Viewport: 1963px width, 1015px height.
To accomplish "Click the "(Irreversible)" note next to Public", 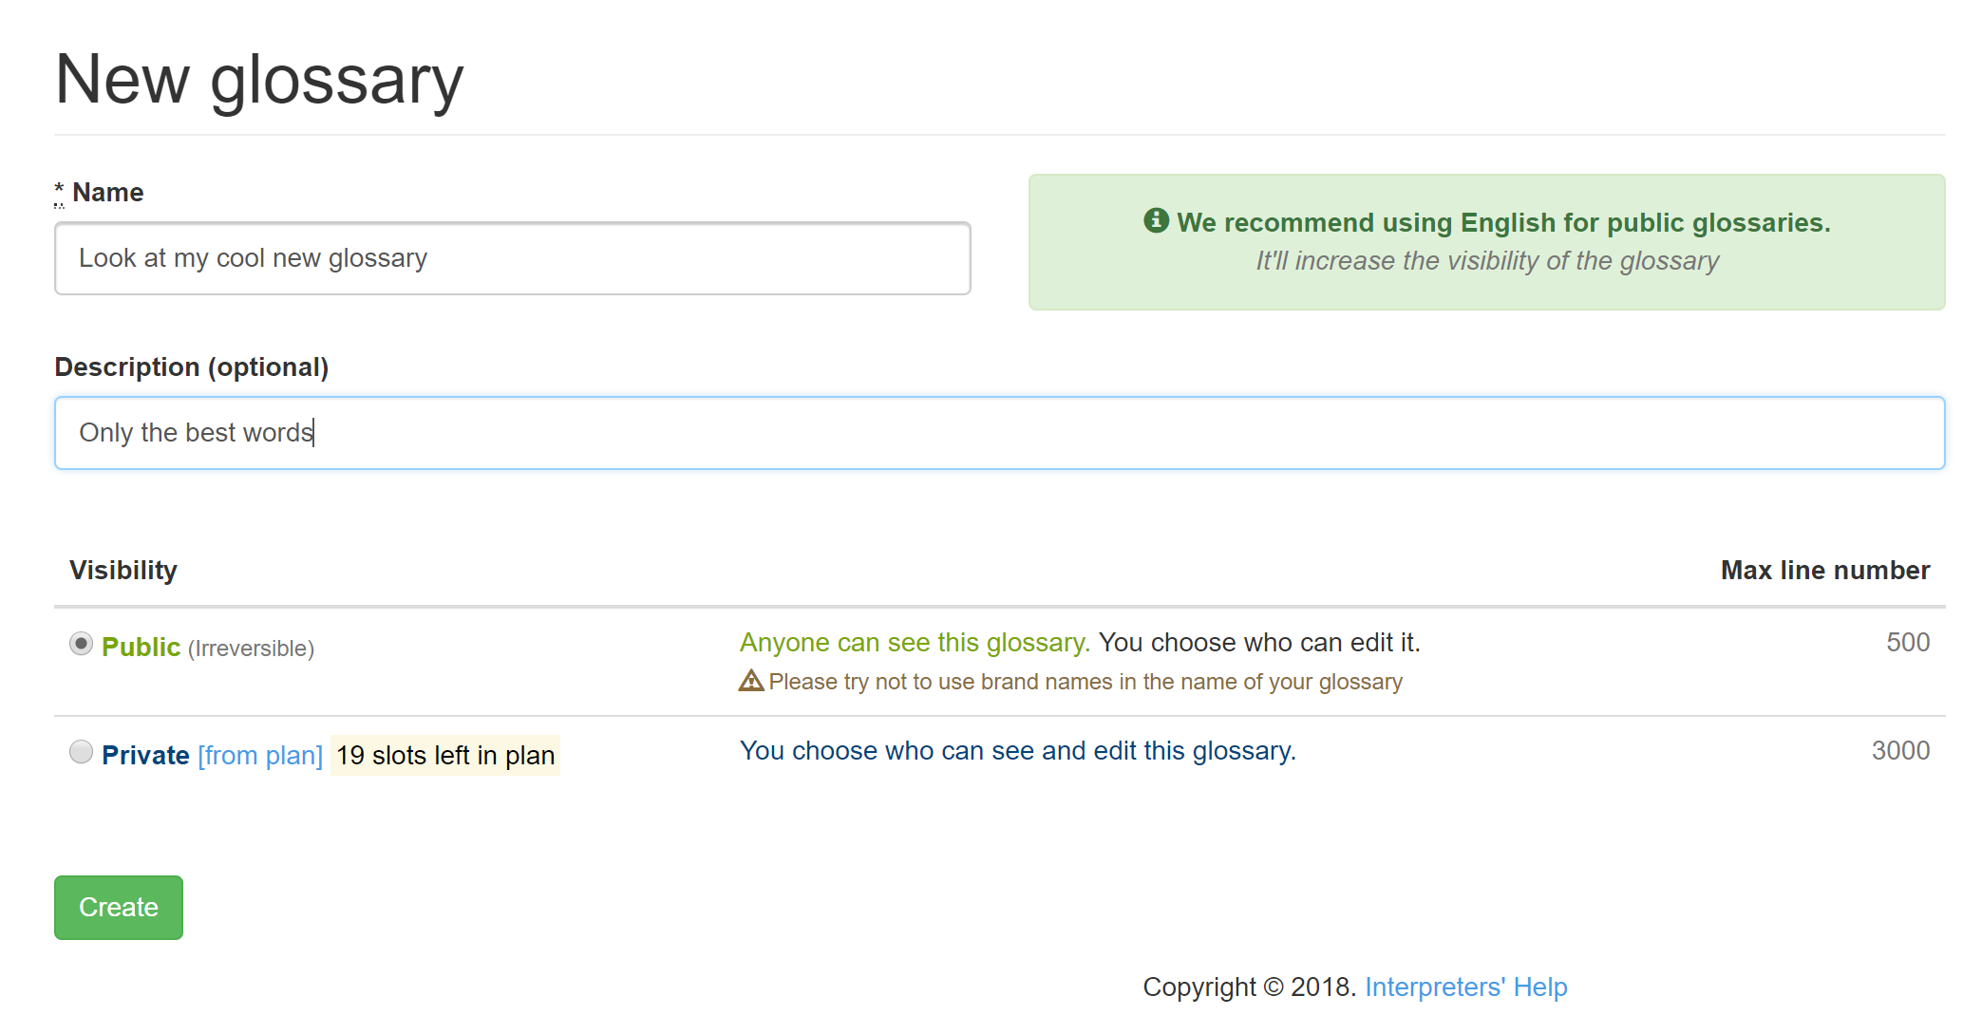I will 251,648.
